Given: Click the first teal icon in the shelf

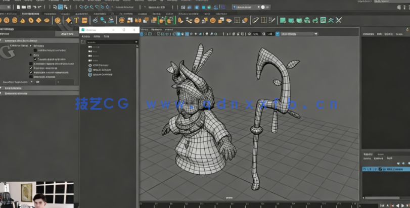Looking at the screenshot, I should [283, 20].
